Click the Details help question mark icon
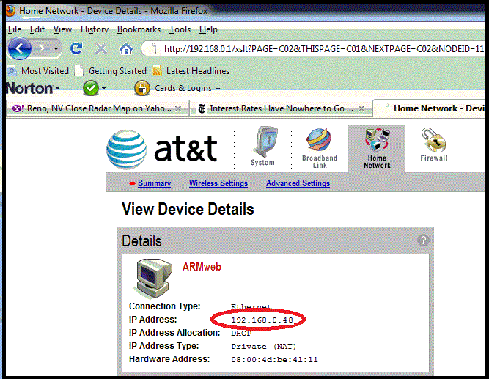 422,240
